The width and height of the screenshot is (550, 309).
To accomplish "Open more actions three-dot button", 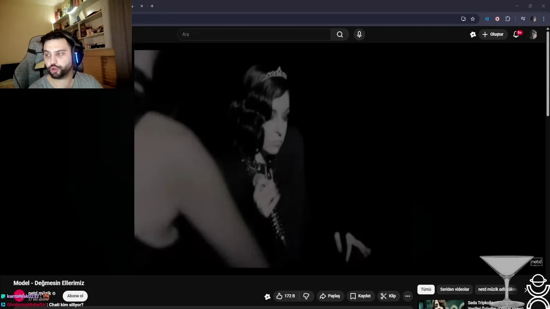I will [x=407, y=296].
